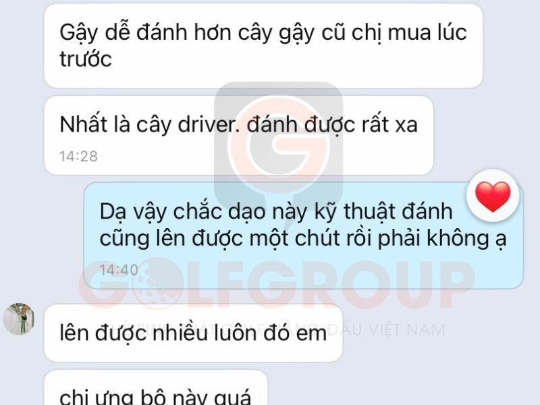Open the sender's profile avatar
The width and height of the screenshot is (540, 405).
pos(19,319)
